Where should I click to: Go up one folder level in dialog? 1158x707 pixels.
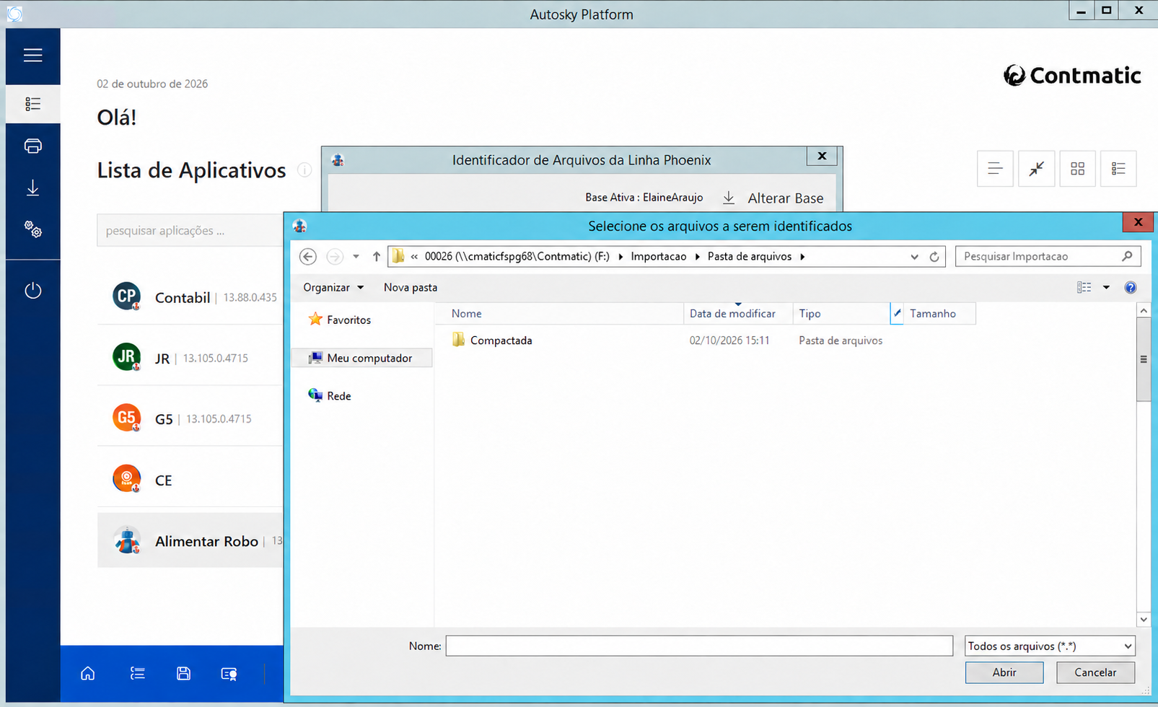pyautogui.click(x=376, y=257)
